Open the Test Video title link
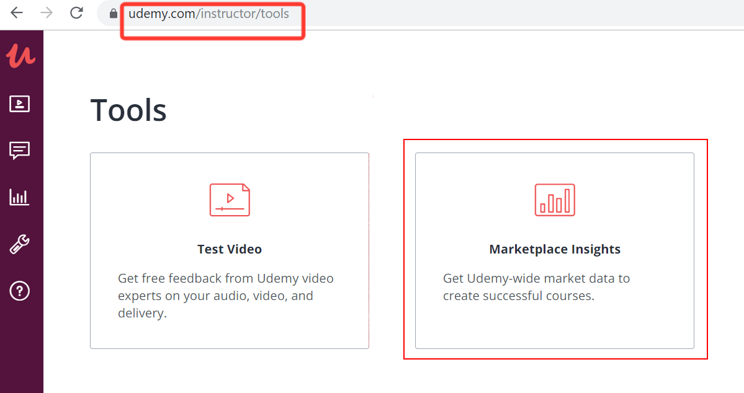The image size is (744, 393). tap(230, 249)
